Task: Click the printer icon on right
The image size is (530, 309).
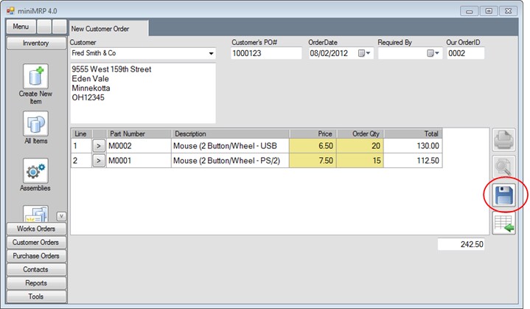Action: 503,140
